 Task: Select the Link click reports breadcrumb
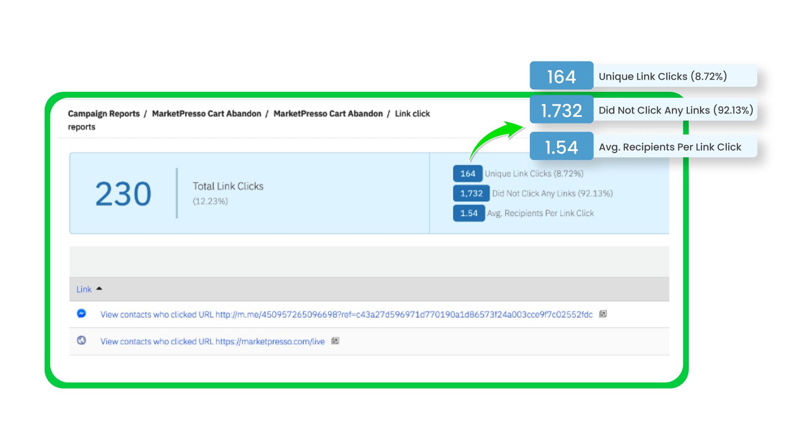click(412, 114)
